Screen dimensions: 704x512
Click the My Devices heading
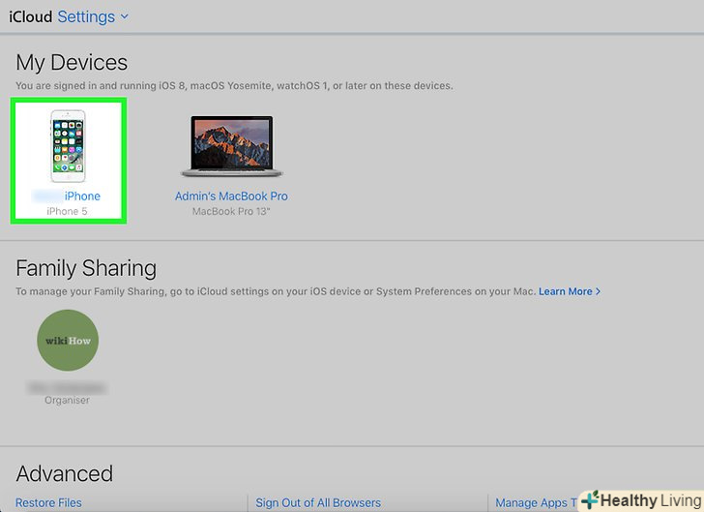coord(72,63)
